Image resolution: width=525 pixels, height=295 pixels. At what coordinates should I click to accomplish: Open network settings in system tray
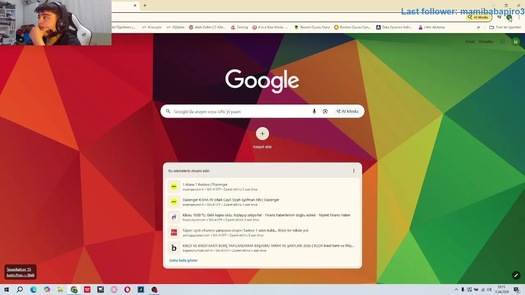(483, 290)
